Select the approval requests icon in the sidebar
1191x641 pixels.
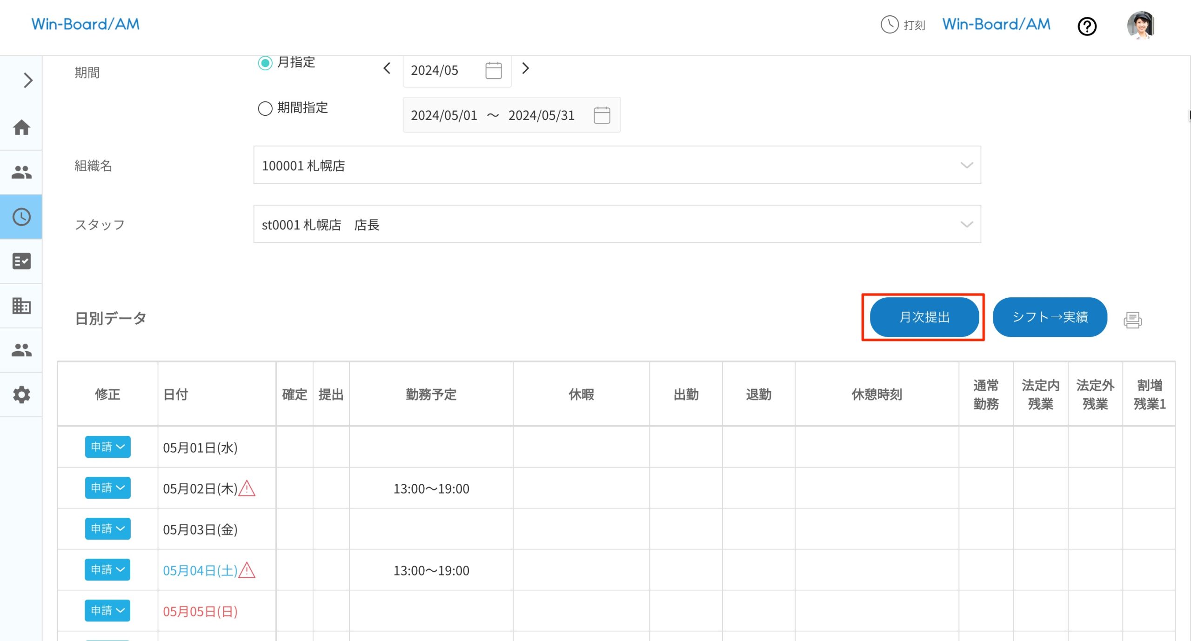coord(21,261)
